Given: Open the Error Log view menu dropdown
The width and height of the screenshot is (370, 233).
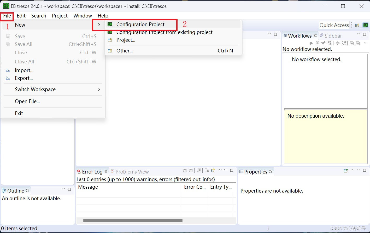Looking at the screenshot, I should [220, 170].
